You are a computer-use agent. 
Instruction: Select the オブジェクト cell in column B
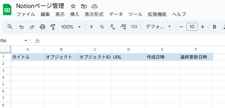point(61,57)
